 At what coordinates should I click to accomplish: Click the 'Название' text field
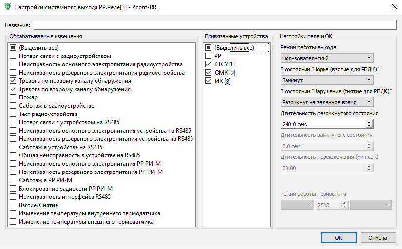click(214, 25)
